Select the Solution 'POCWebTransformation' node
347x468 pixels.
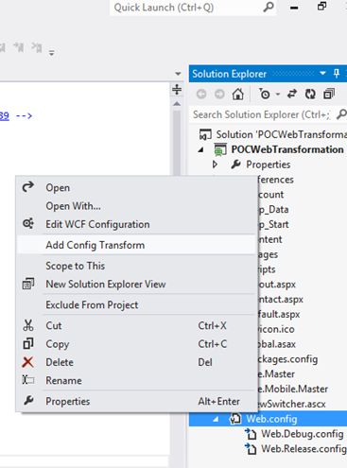(x=281, y=134)
